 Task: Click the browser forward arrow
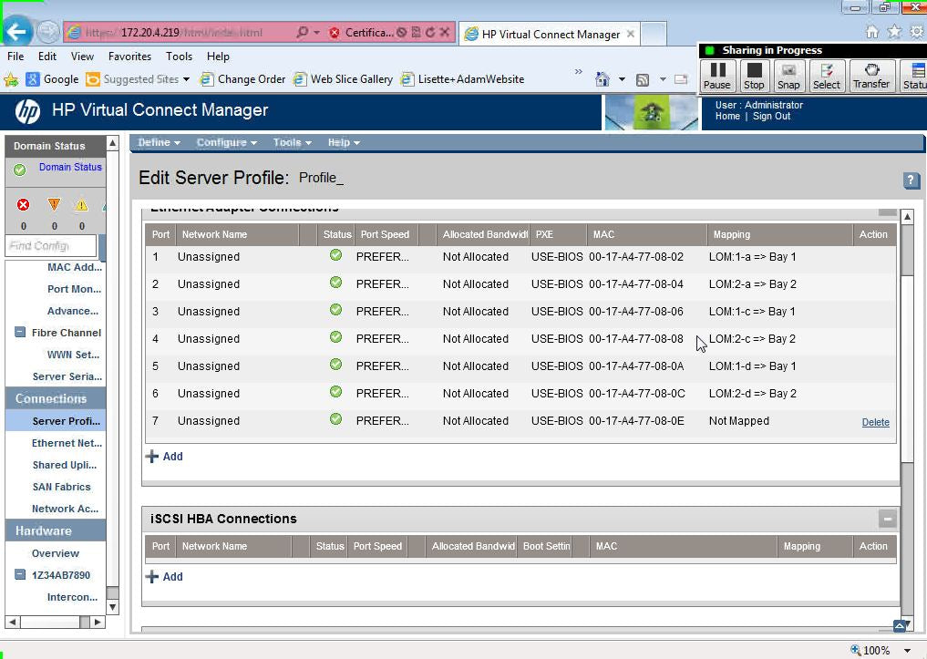(x=48, y=32)
